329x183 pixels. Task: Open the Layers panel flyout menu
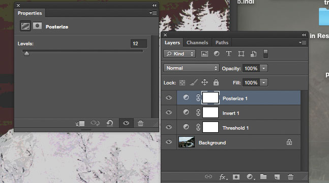point(303,43)
